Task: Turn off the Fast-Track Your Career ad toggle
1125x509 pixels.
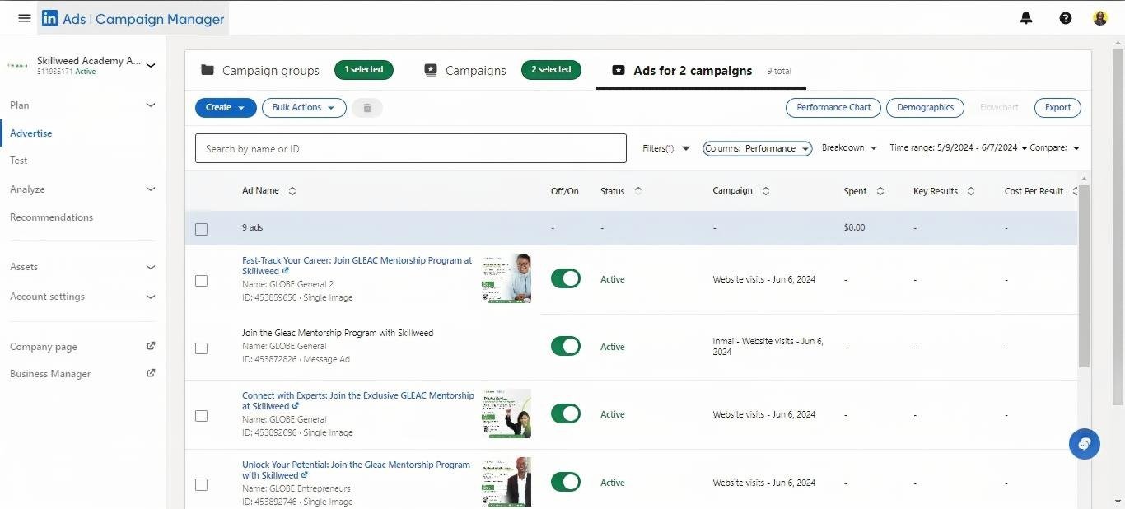Action: pos(566,279)
